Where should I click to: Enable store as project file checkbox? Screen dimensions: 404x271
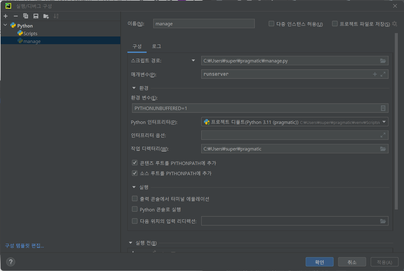click(335, 23)
